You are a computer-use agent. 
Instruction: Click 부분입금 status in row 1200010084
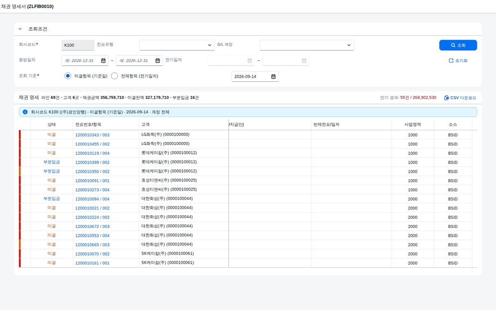[52, 198]
